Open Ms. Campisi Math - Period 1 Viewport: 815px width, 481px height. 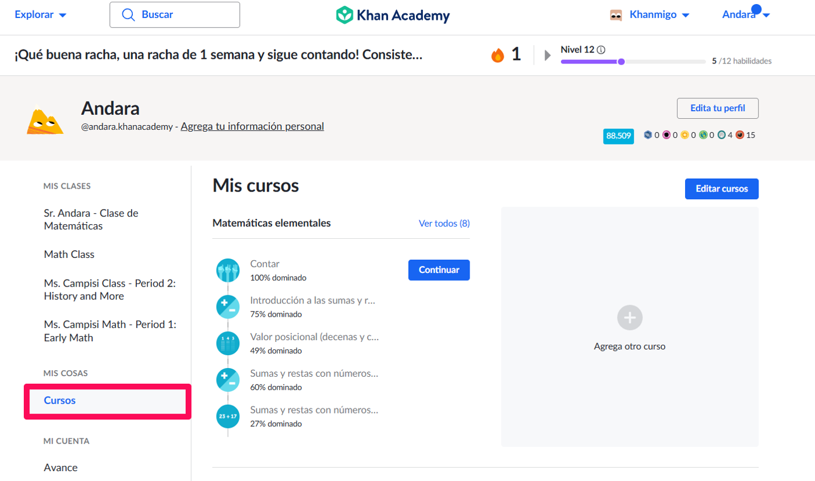point(110,331)
